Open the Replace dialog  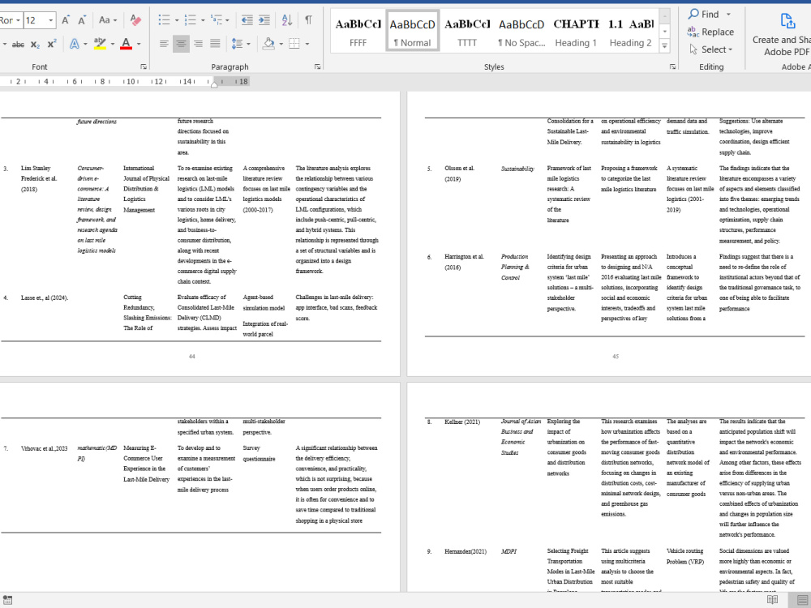[710, 32]
